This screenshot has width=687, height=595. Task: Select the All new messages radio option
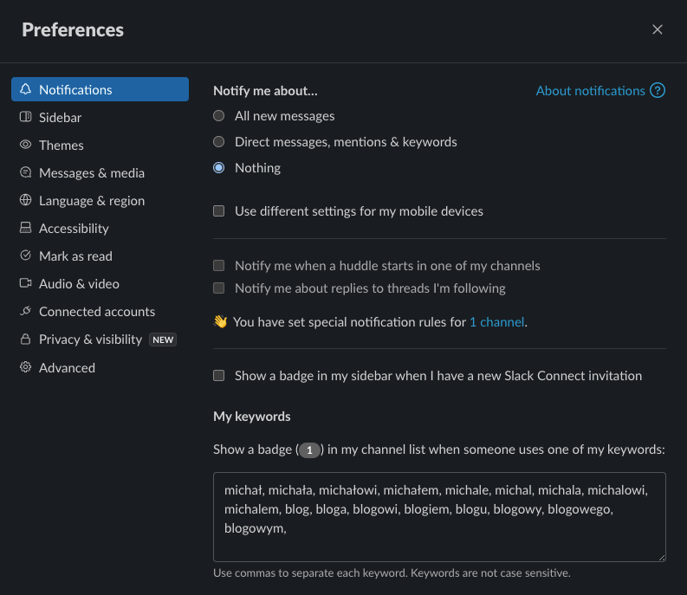[219, 115]
